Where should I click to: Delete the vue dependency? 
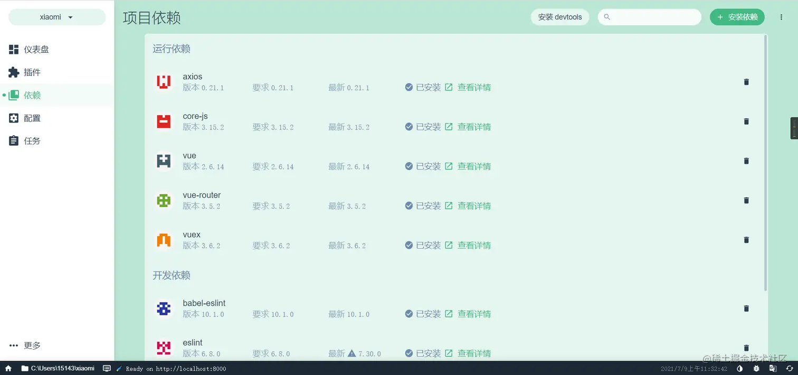746,161
